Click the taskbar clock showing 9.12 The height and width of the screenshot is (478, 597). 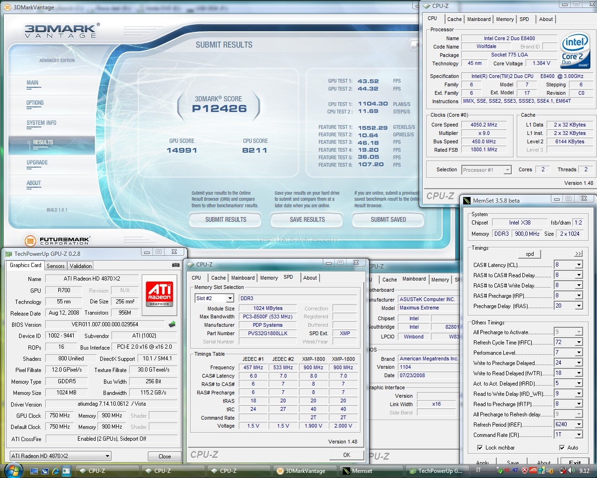point(584,471)
